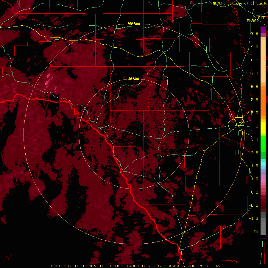Click the cyan segment of color bar

(x=263, y=163)
